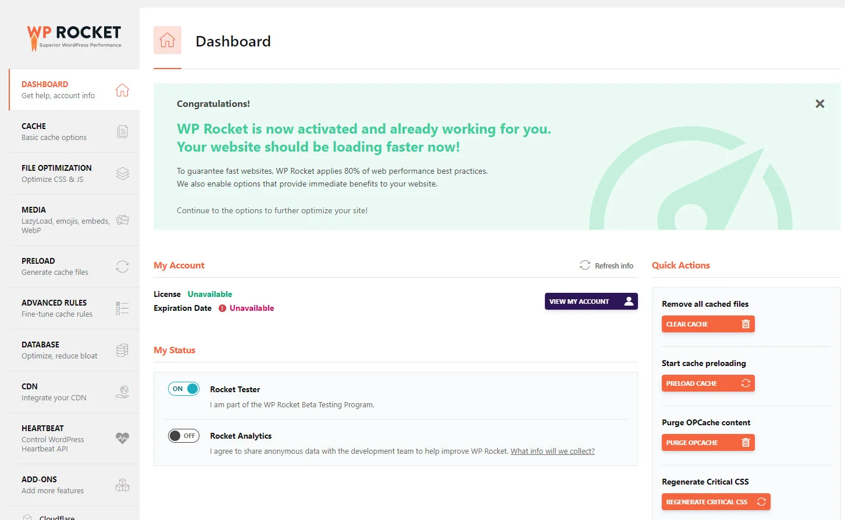Screen dimensions: 845x520
Task: Click the 'My Status' heading
Action: 174,350
